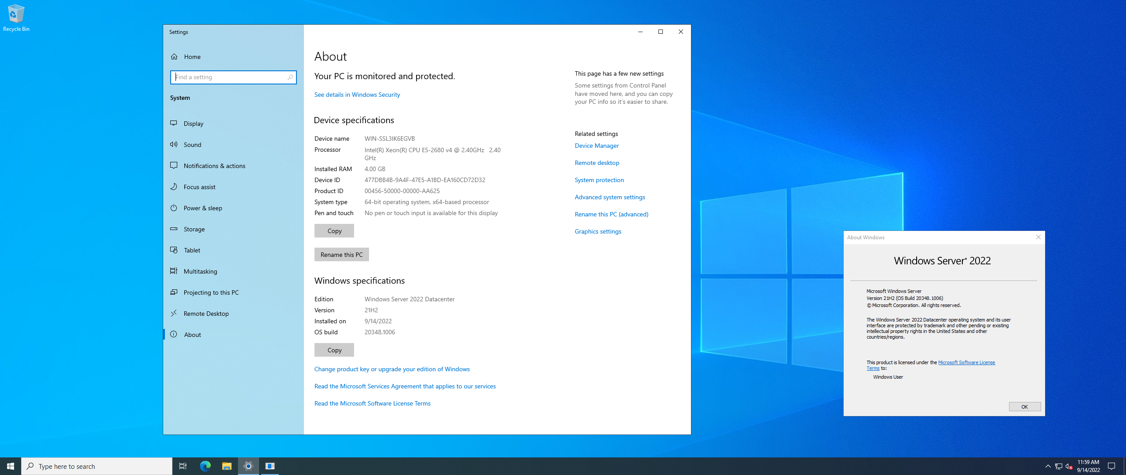Screen dimensions: 1126x475
Task: Read the Microsoft Services Agreement link
Action: [405, 386]
